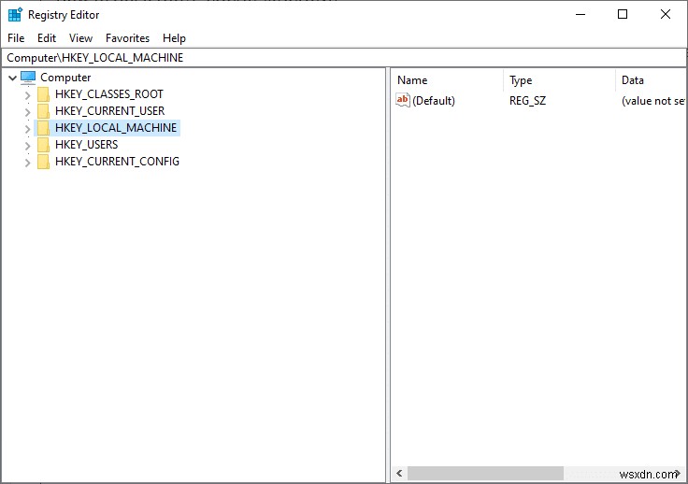Viewport: 688px width, 484px height.
Task: Open the File menu
Action: [x=16, y=38]
